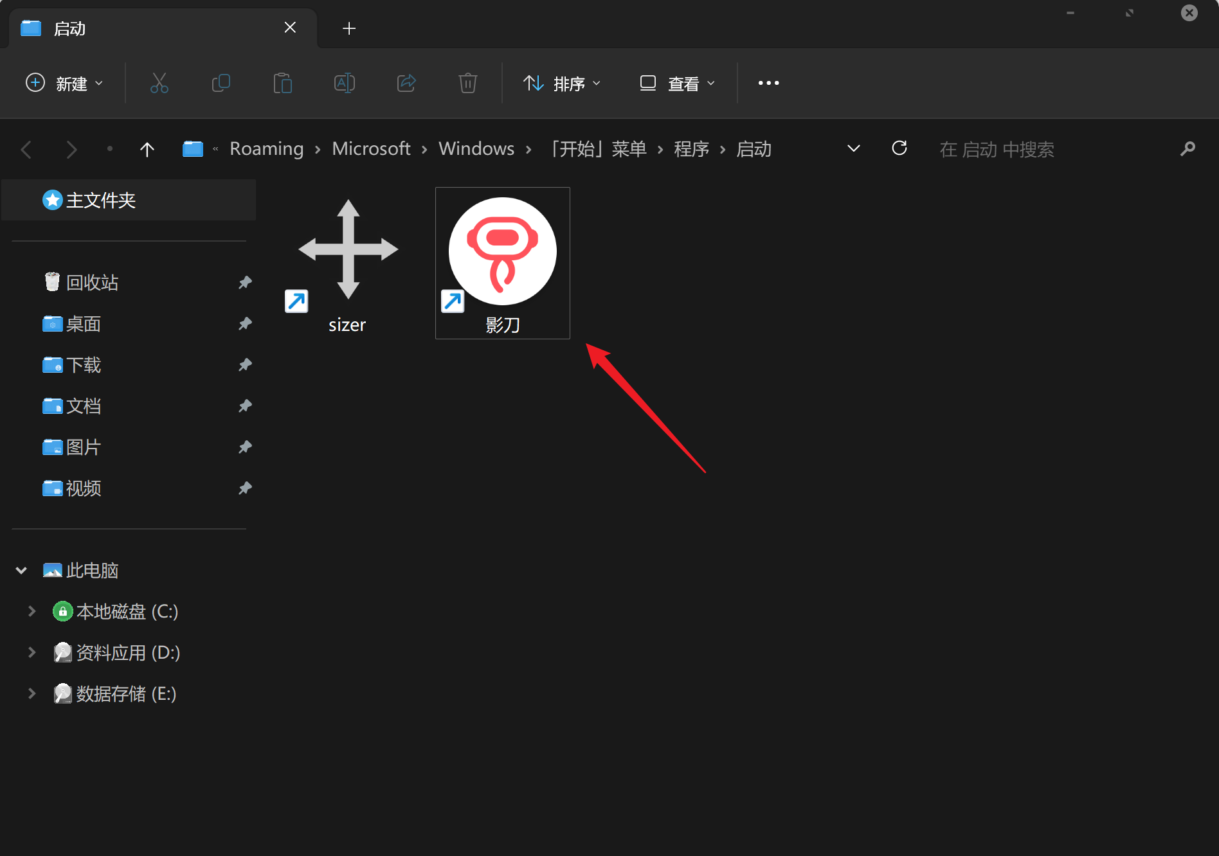Expand address bar history dropdown
This screenshot has width=1219, height=856.
854,149
